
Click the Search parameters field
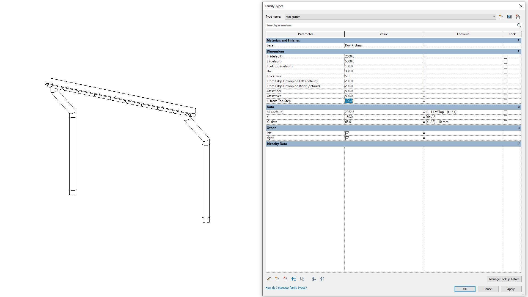(391, 25)
